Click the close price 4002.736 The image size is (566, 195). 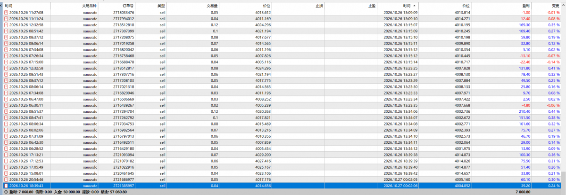[x=462, y=111]
